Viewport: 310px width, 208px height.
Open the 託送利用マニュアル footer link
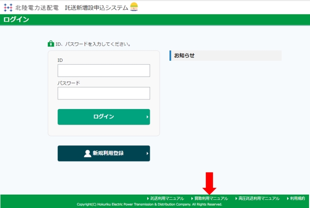167,198
